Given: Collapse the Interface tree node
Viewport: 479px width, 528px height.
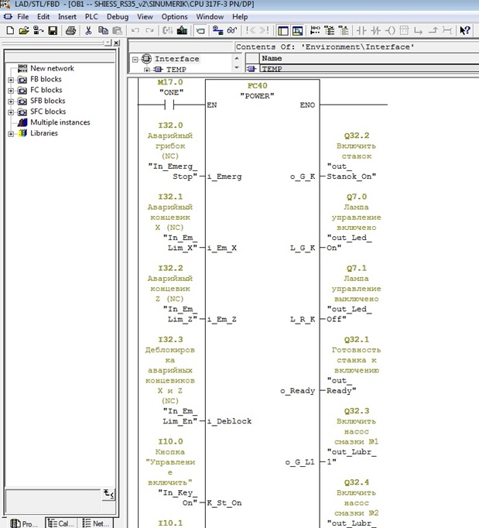Looking at the screenshot, I should (136, 59).
